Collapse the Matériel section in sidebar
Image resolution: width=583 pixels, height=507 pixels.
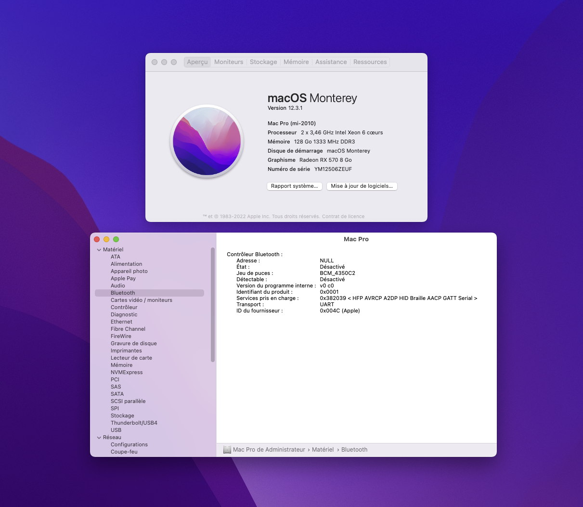point(99,249)
